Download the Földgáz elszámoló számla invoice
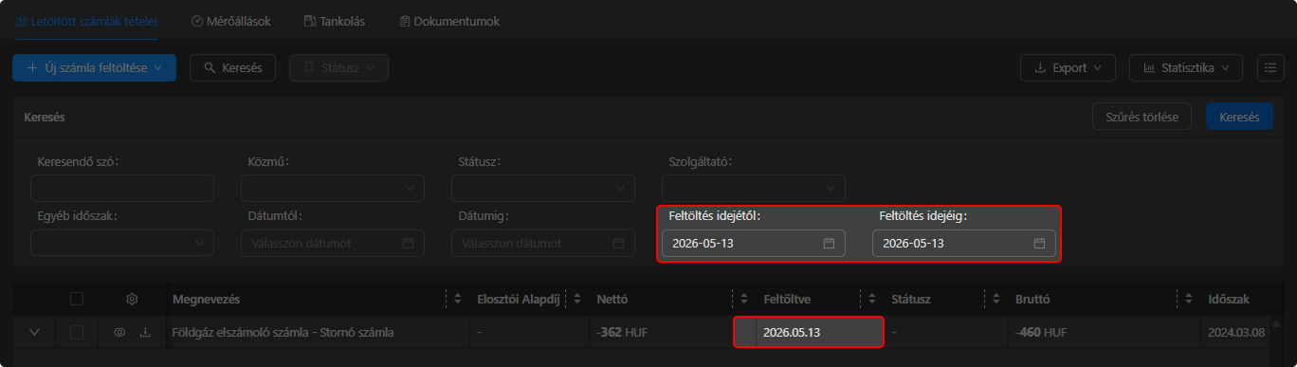The width and height of the screenshot is (1297, 367). 145,332
